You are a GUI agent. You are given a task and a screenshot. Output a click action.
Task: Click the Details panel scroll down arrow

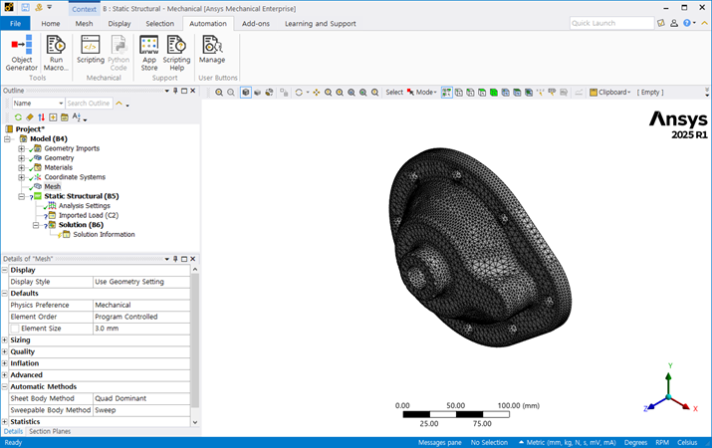pos(195,422)
